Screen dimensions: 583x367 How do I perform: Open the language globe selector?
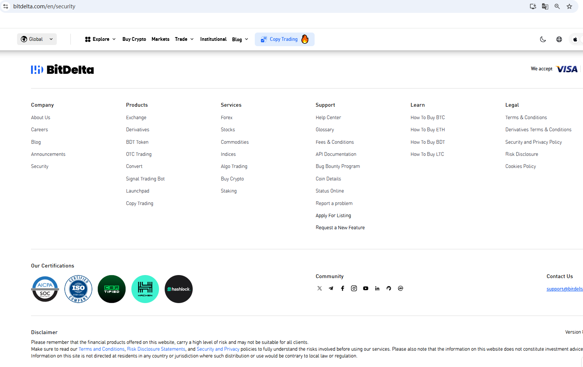pyautogui.click(x=559, y=39)
